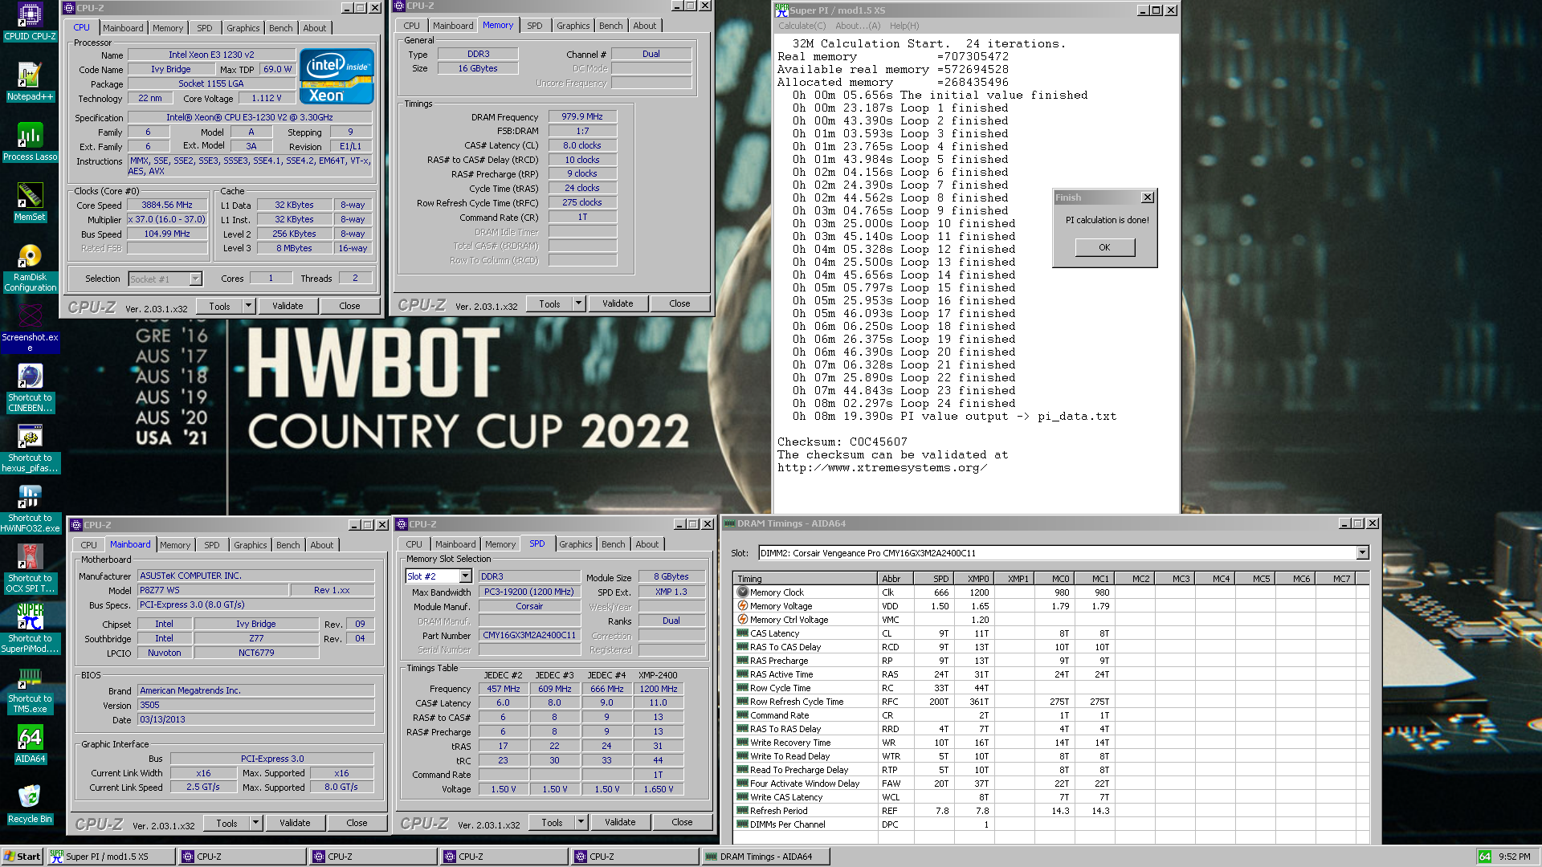The image size is (1542, 867).
Task: Open Tools dropdown arrow in CPU tab window
Action: [x=248, y=306]
